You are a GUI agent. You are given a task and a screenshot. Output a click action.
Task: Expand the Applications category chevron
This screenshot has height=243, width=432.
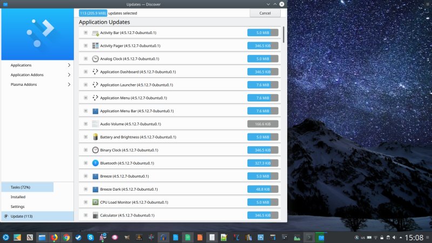69,65
